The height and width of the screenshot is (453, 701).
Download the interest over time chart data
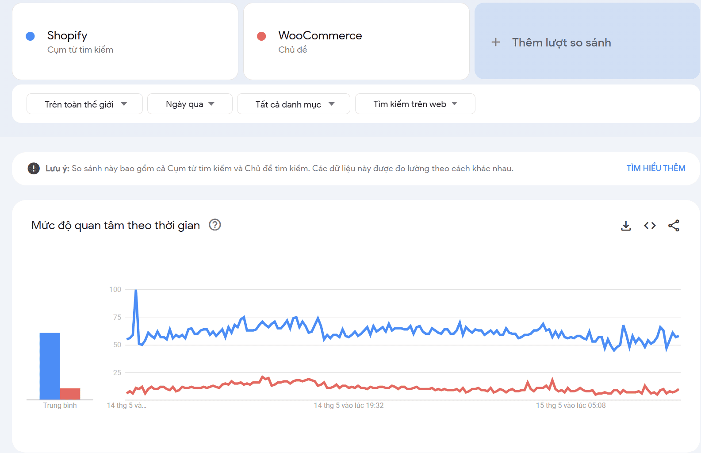coord(626,226)
